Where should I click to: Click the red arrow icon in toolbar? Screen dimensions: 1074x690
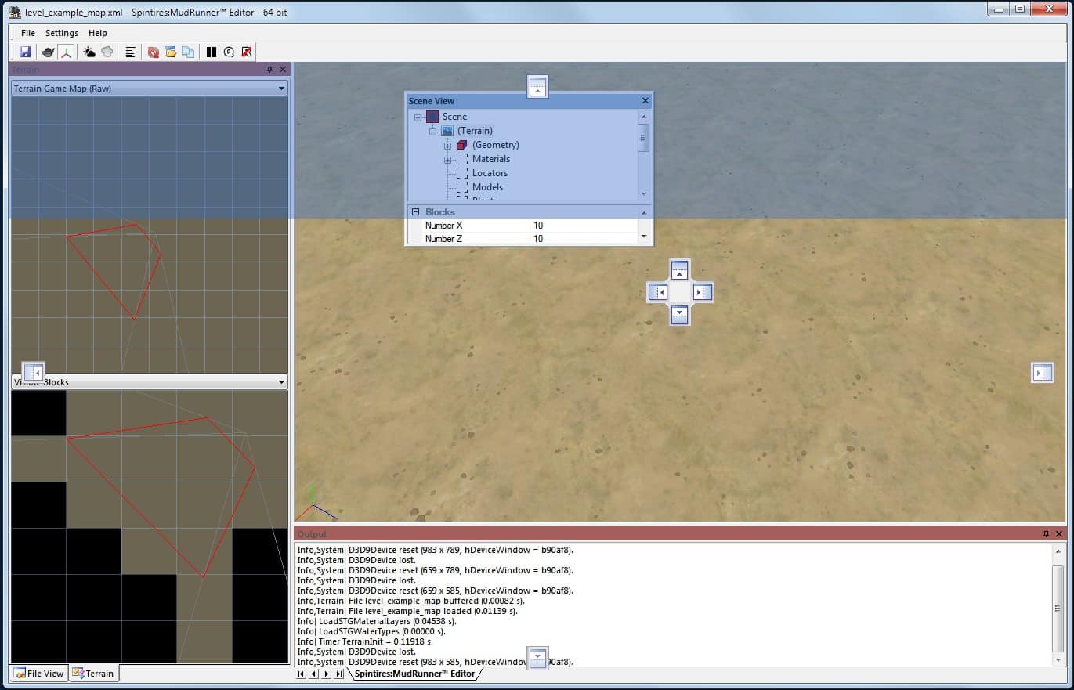click(x=247, y=52)
